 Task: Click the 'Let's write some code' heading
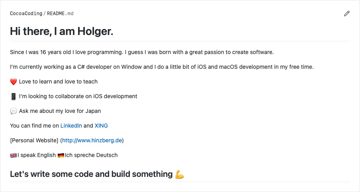[91, 174]
